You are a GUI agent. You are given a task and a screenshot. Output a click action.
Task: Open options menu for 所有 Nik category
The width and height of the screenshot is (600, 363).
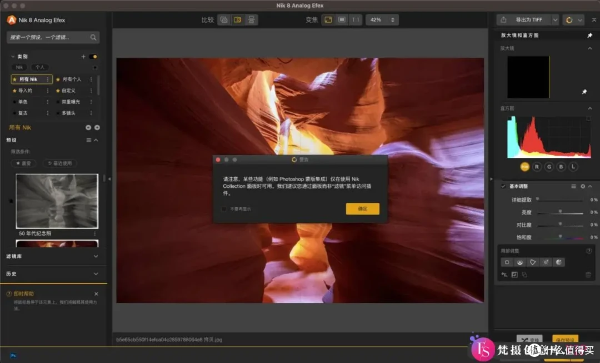pos(47,79)
